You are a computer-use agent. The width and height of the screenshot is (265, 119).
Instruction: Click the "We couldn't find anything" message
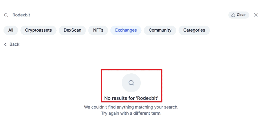[131, 107]
